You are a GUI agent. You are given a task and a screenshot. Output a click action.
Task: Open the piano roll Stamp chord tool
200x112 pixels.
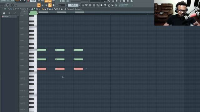pos(37,9)
